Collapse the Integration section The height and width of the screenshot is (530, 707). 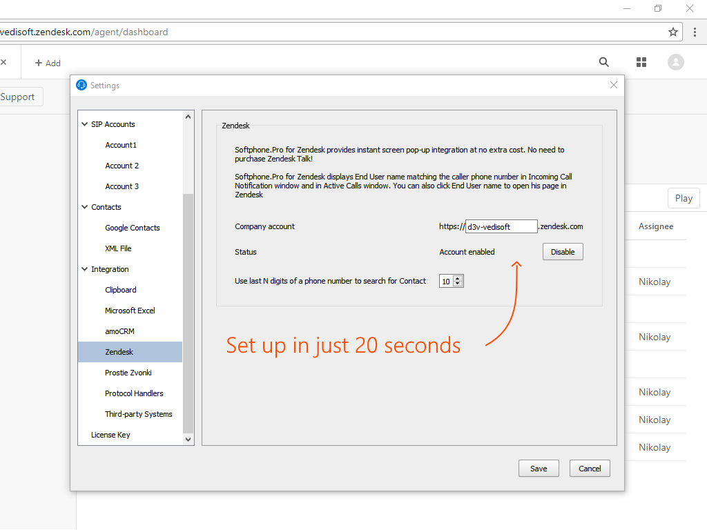pyautogui.click(x=84, y=269)
